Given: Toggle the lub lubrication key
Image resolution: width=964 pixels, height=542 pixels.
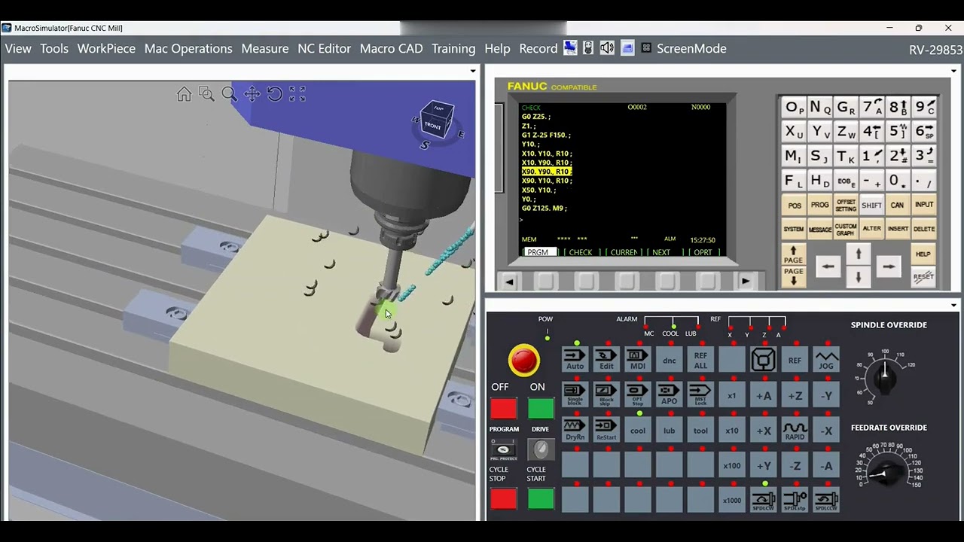Looking at the screenshot, I should pos(670,431).
